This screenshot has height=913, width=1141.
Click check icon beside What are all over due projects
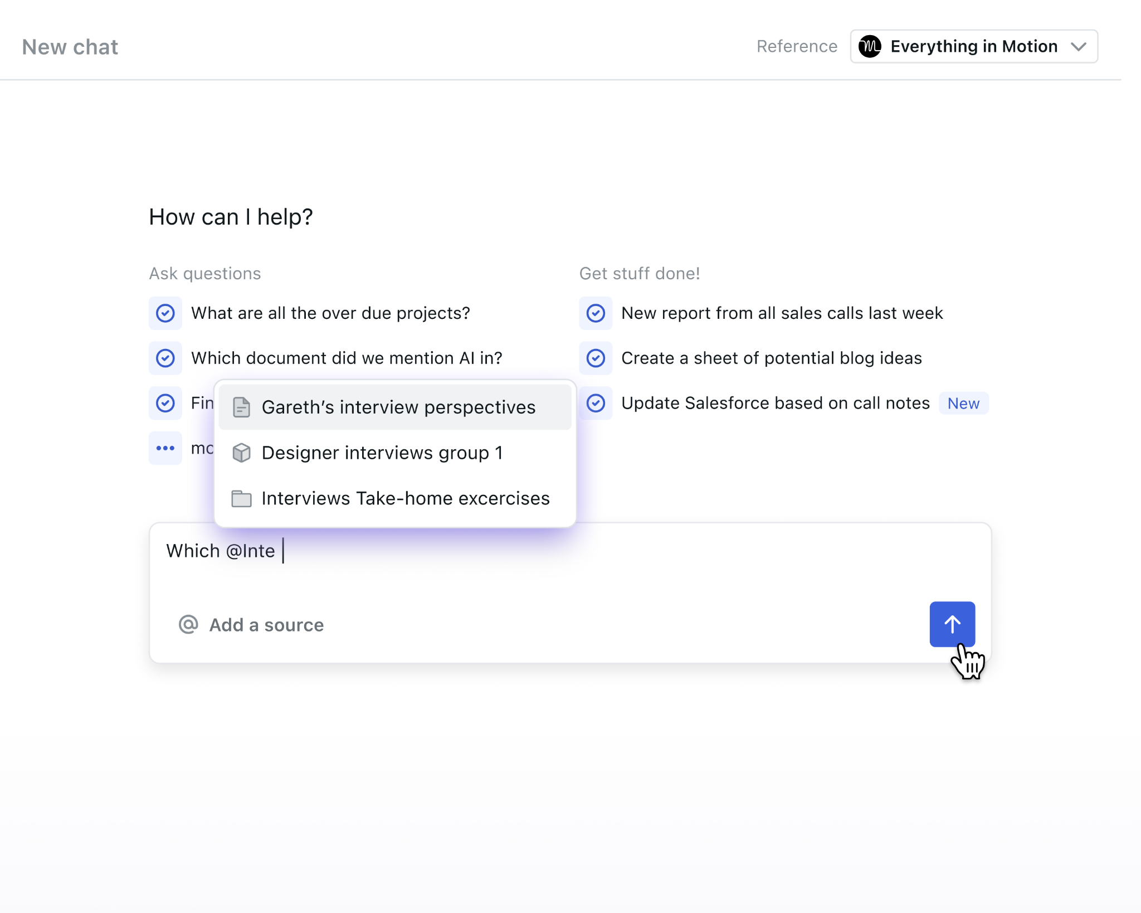165,313
